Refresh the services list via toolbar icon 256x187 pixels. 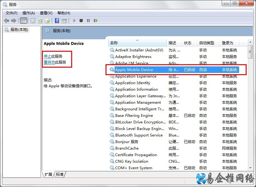tap(40, 21)
